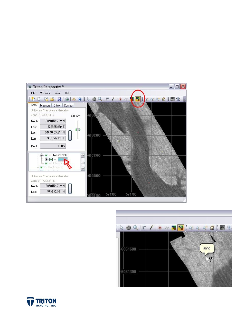Click the East field showing 573835.93m N
The height and width of the screenshot is (317, 245).
click(53, 191)
